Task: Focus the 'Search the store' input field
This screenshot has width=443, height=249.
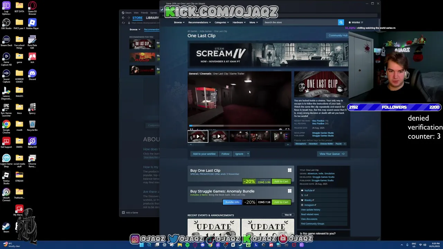Action: [300, 22]
